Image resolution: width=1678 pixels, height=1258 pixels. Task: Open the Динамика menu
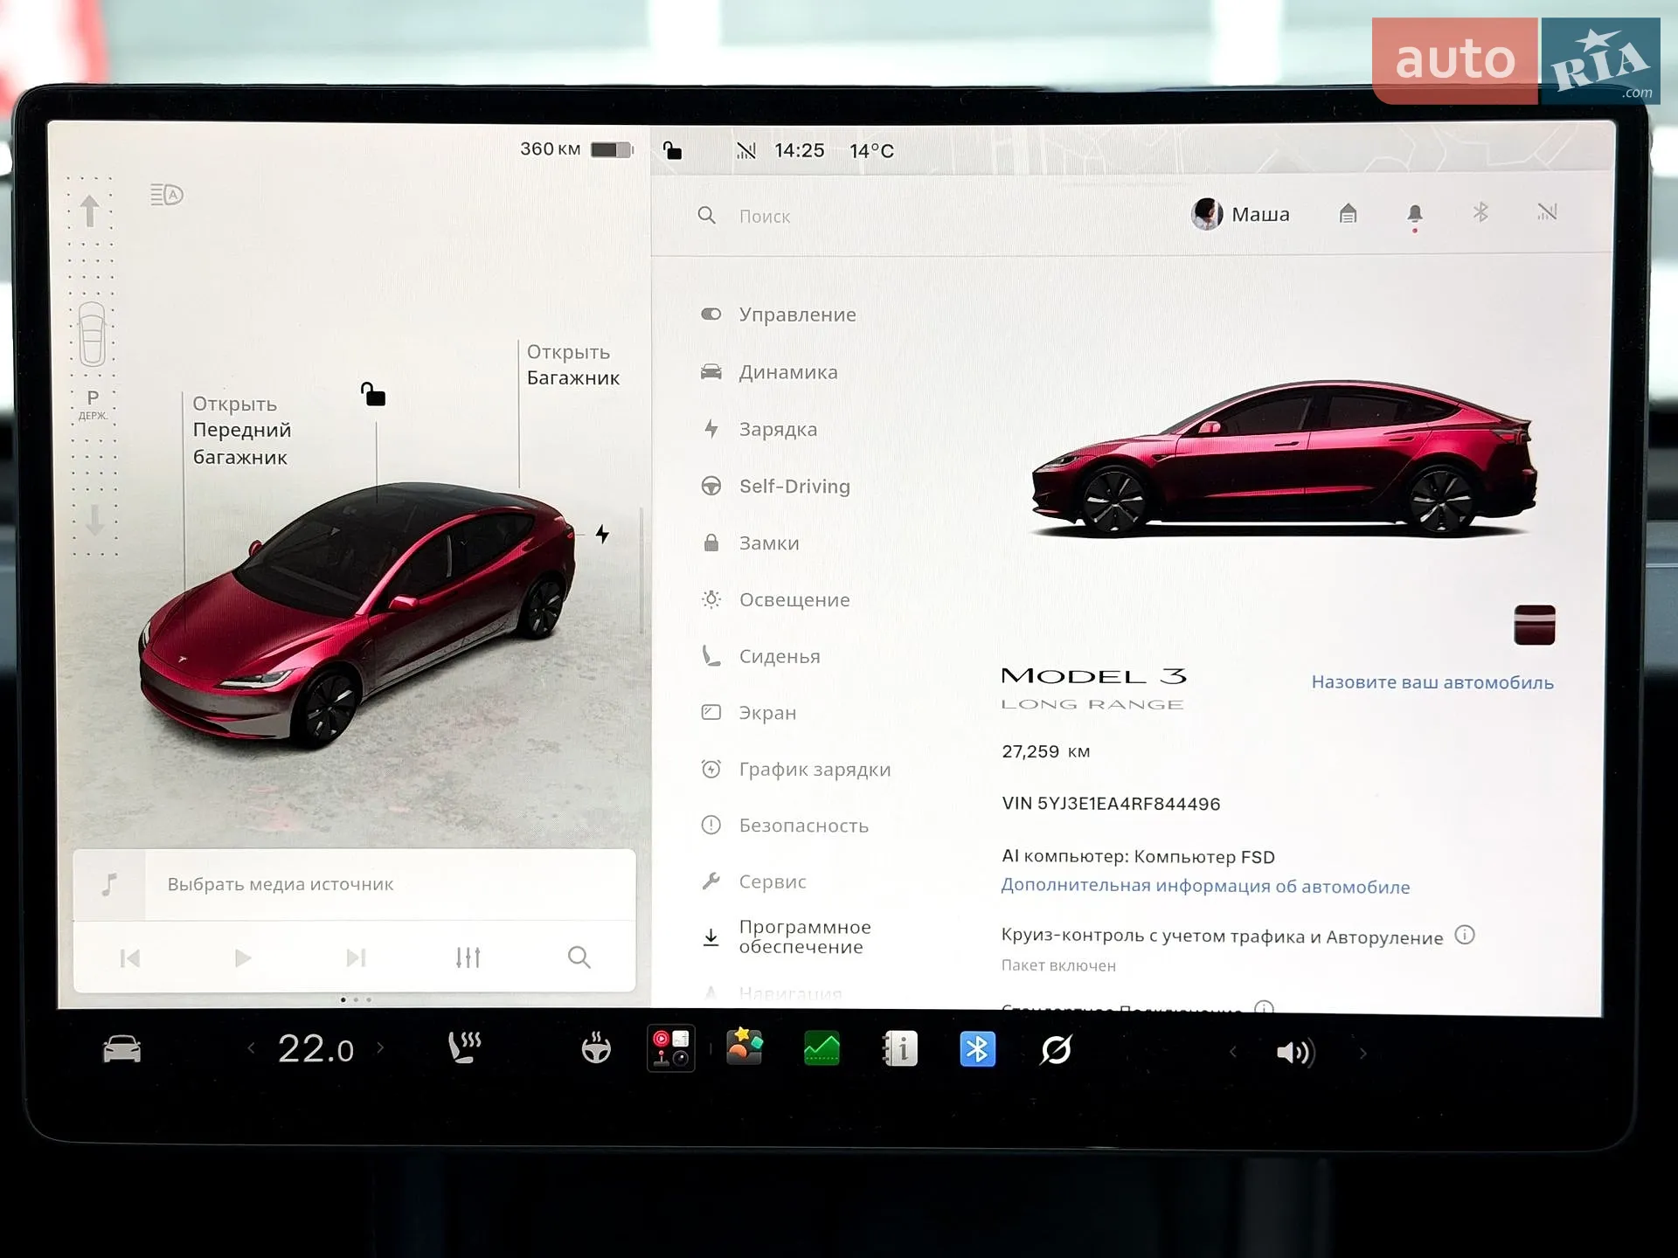coord(769,372)
